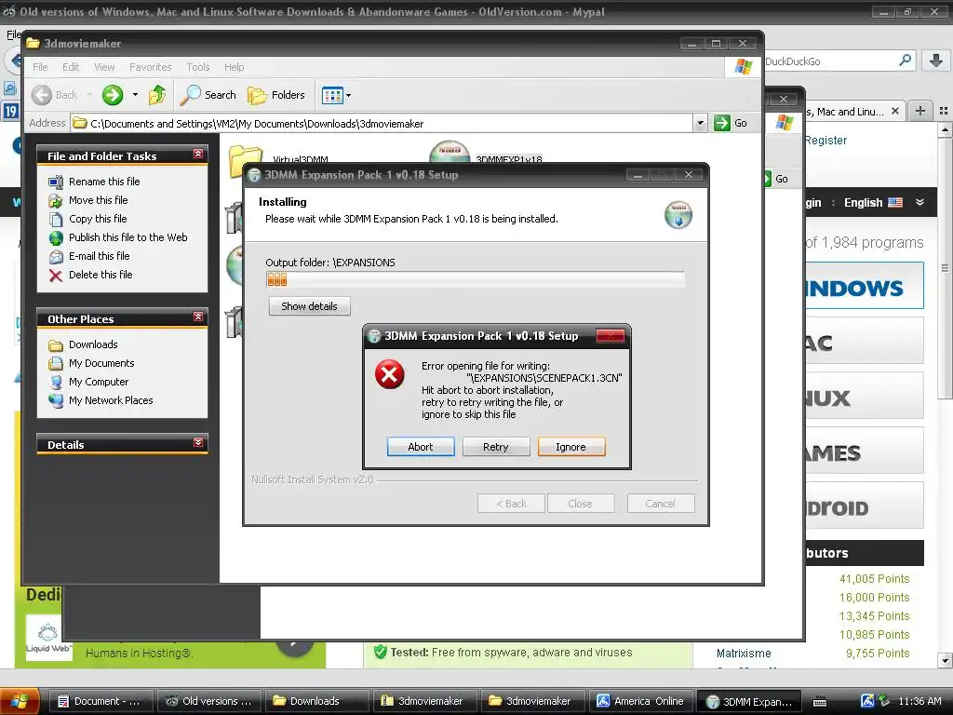Click the Rename this file icon
953x715 pixels.
point(55,182)
